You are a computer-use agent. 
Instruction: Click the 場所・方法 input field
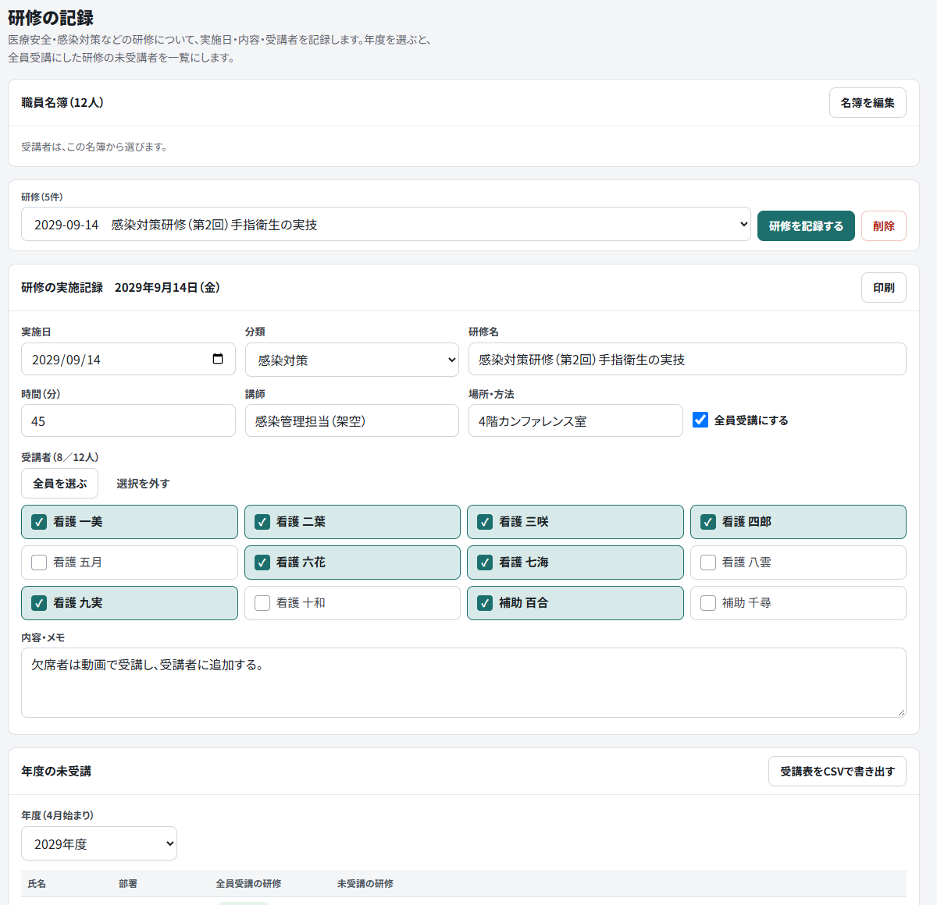click(x=575, y=421)
